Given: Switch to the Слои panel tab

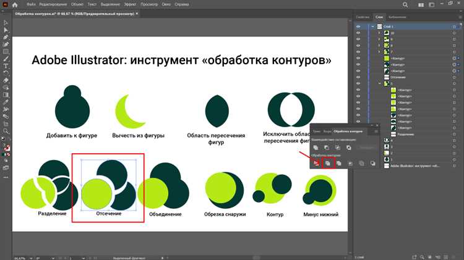Looking at the screenshot, I should tap(379, 17).
